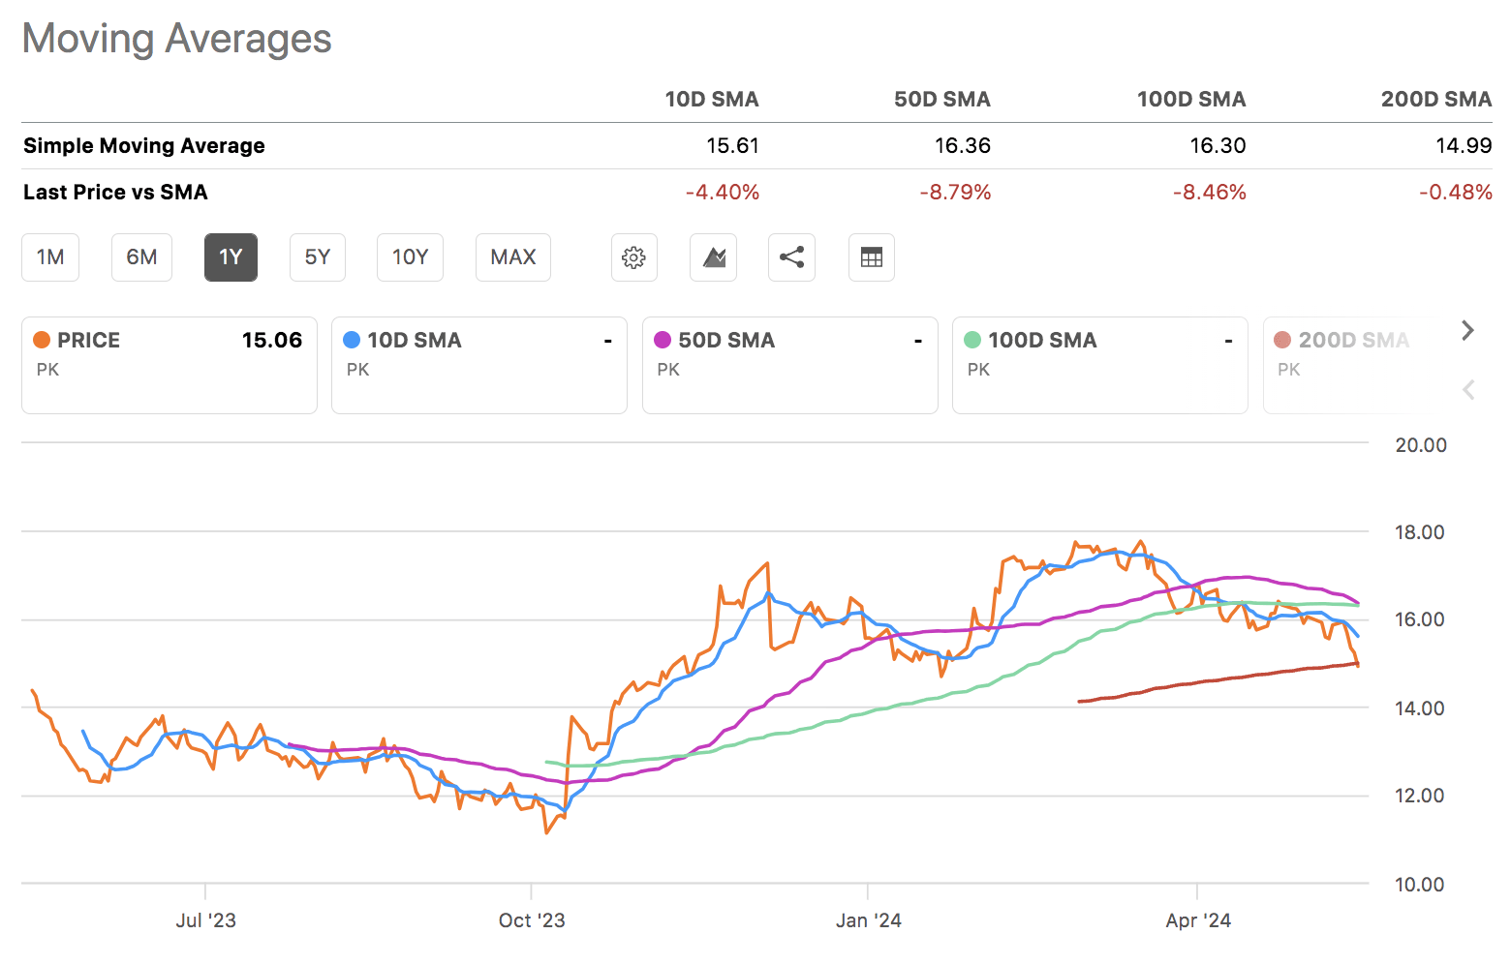The width and height of the screenshot is (1511, 964).
Task: Toggle the 200D SMA series off
Action: coord(1351,365)
